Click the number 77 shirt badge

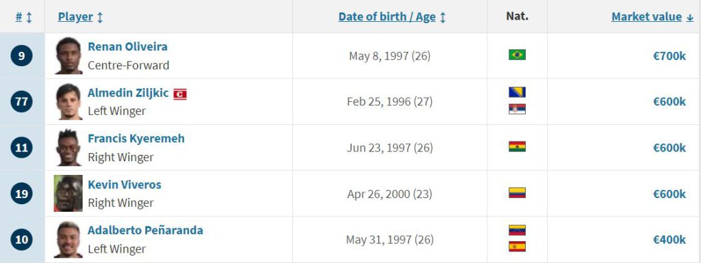21,102
